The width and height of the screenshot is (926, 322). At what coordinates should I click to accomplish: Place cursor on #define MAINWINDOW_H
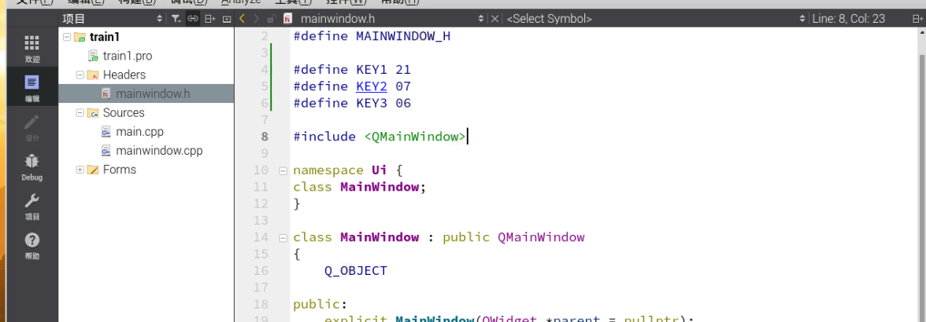point(372,36)
